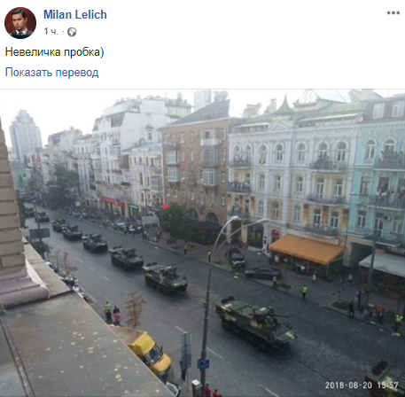
Task: Open Milan Lelich's profile picture
Action: point(20,23)
